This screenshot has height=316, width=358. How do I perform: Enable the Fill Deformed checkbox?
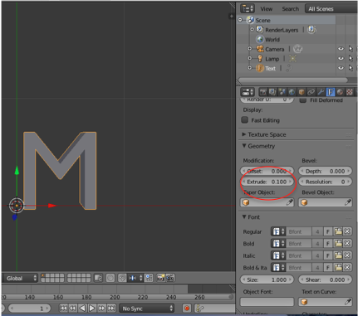(303, 100)
